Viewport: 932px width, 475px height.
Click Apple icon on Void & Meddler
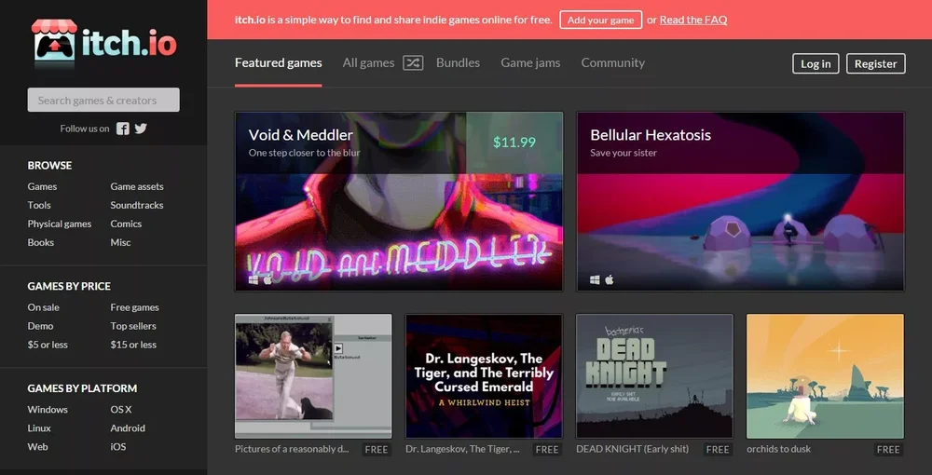click(x=268, y=278)
